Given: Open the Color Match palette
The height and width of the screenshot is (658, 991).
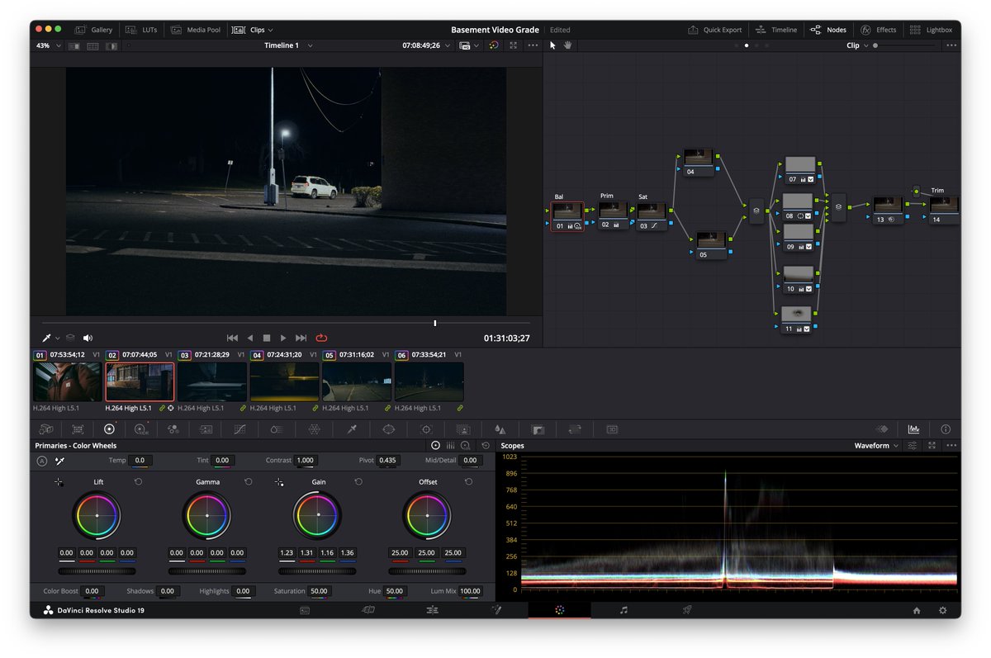Looking at the screenshot, I should (x=78, y=429).
